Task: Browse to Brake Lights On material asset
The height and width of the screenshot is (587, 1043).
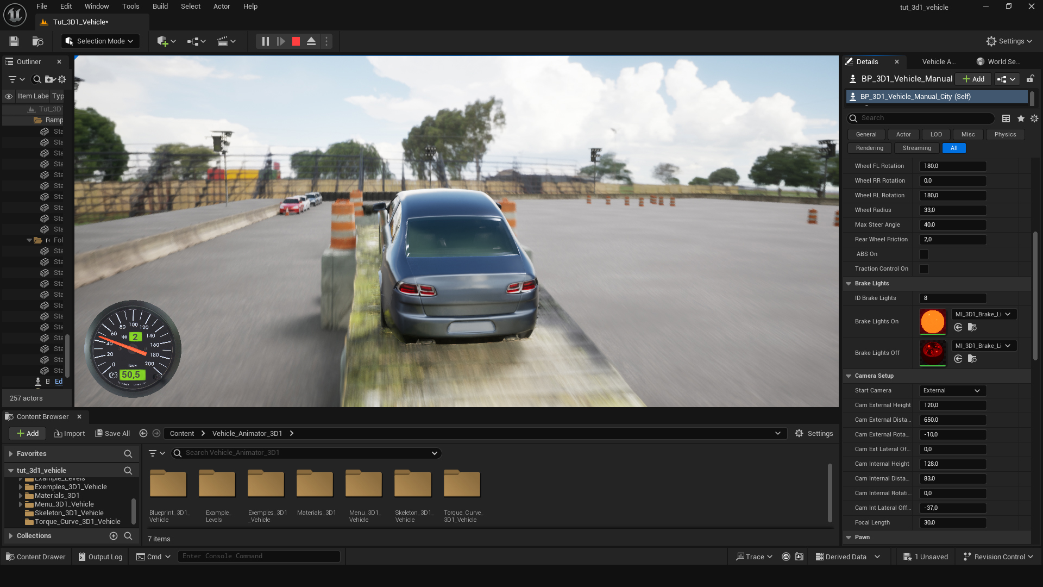Action: [x=972, y=327]
